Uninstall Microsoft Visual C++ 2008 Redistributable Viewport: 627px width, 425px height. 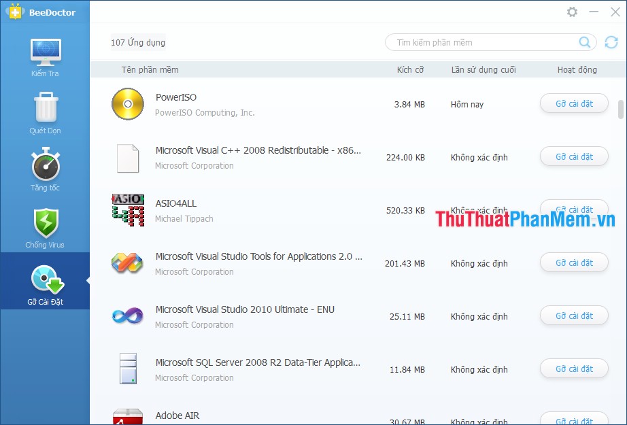point(573,156)
